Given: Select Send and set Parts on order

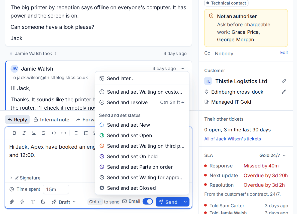Looking at the screenshot, I should coord(142,167).
